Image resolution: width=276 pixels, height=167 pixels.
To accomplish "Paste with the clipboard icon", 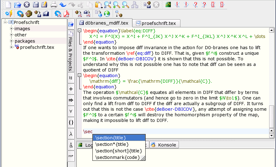I will (98, 5).
